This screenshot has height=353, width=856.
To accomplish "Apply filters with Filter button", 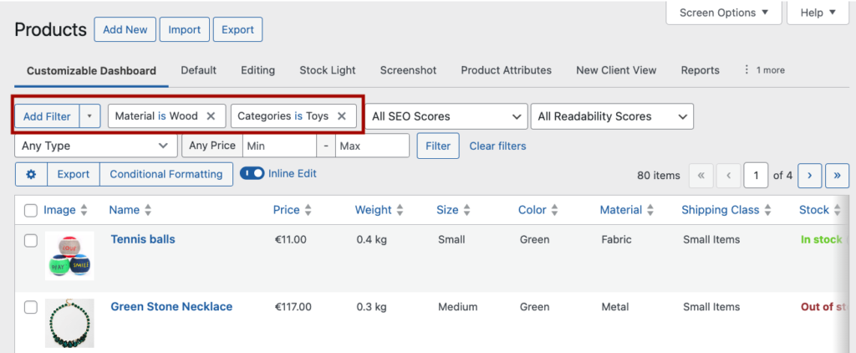I will click(438, 146).
